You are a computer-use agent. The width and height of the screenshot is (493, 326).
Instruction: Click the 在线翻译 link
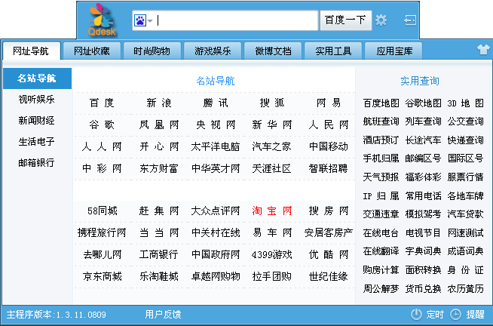coord(381,251)
